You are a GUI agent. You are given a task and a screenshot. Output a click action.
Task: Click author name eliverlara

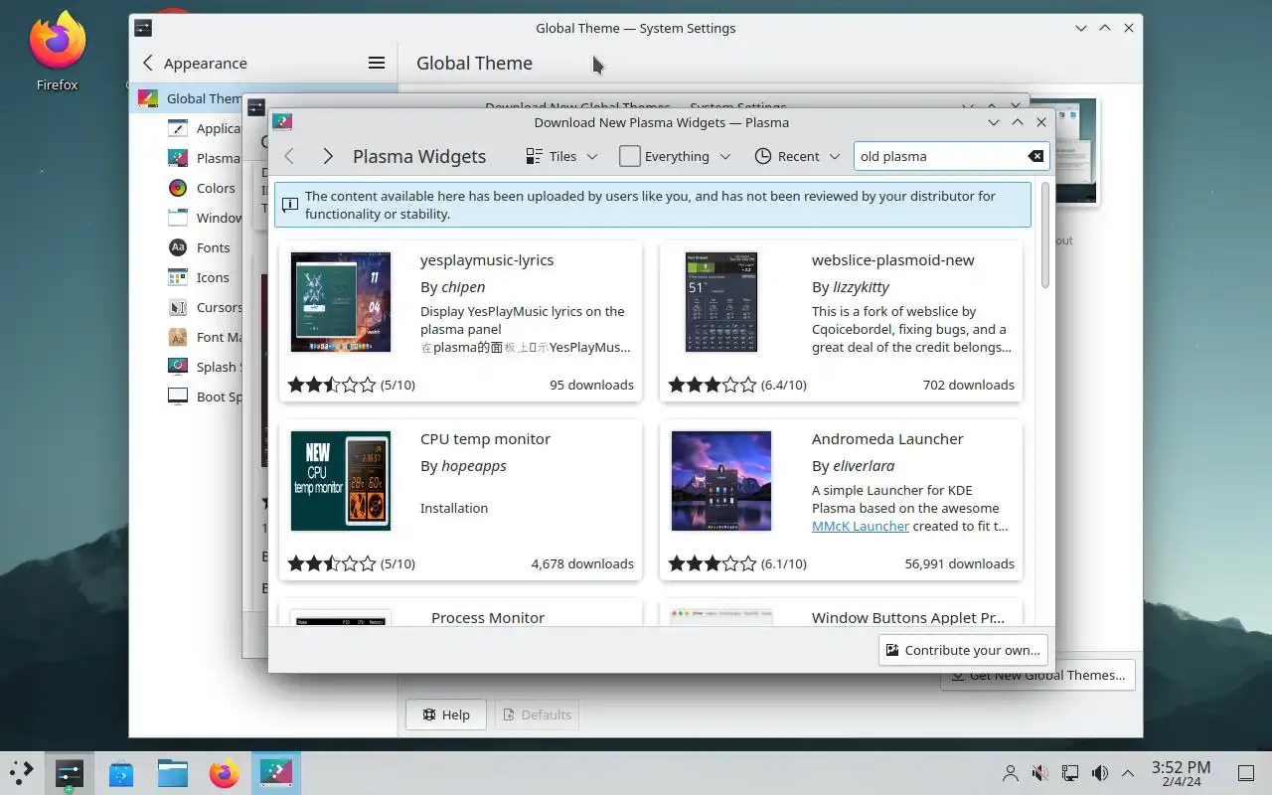click(864, 466)
